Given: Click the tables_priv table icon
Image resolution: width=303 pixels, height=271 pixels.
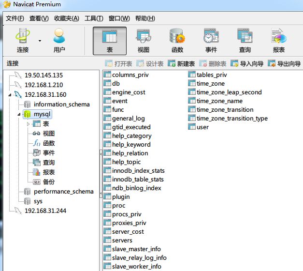Looking at the screenshot, I should coord(192,75).
